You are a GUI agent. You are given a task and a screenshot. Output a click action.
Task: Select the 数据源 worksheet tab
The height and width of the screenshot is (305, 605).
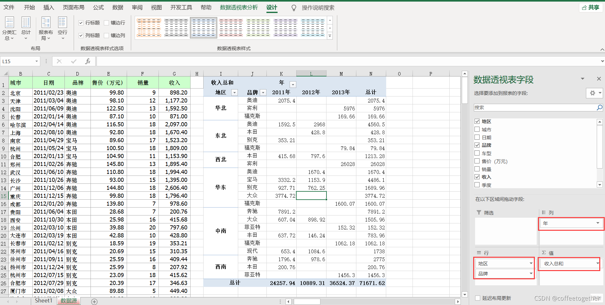[69, 301]
